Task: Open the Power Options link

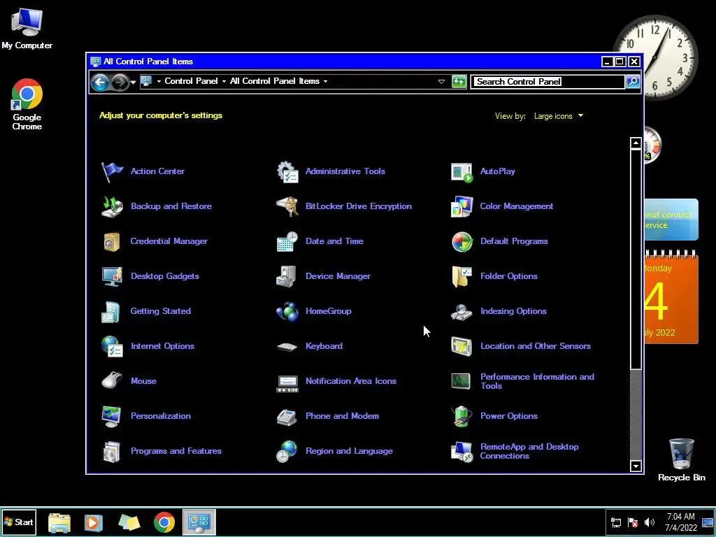Action: pyautogui.click(x=509, y=416)
